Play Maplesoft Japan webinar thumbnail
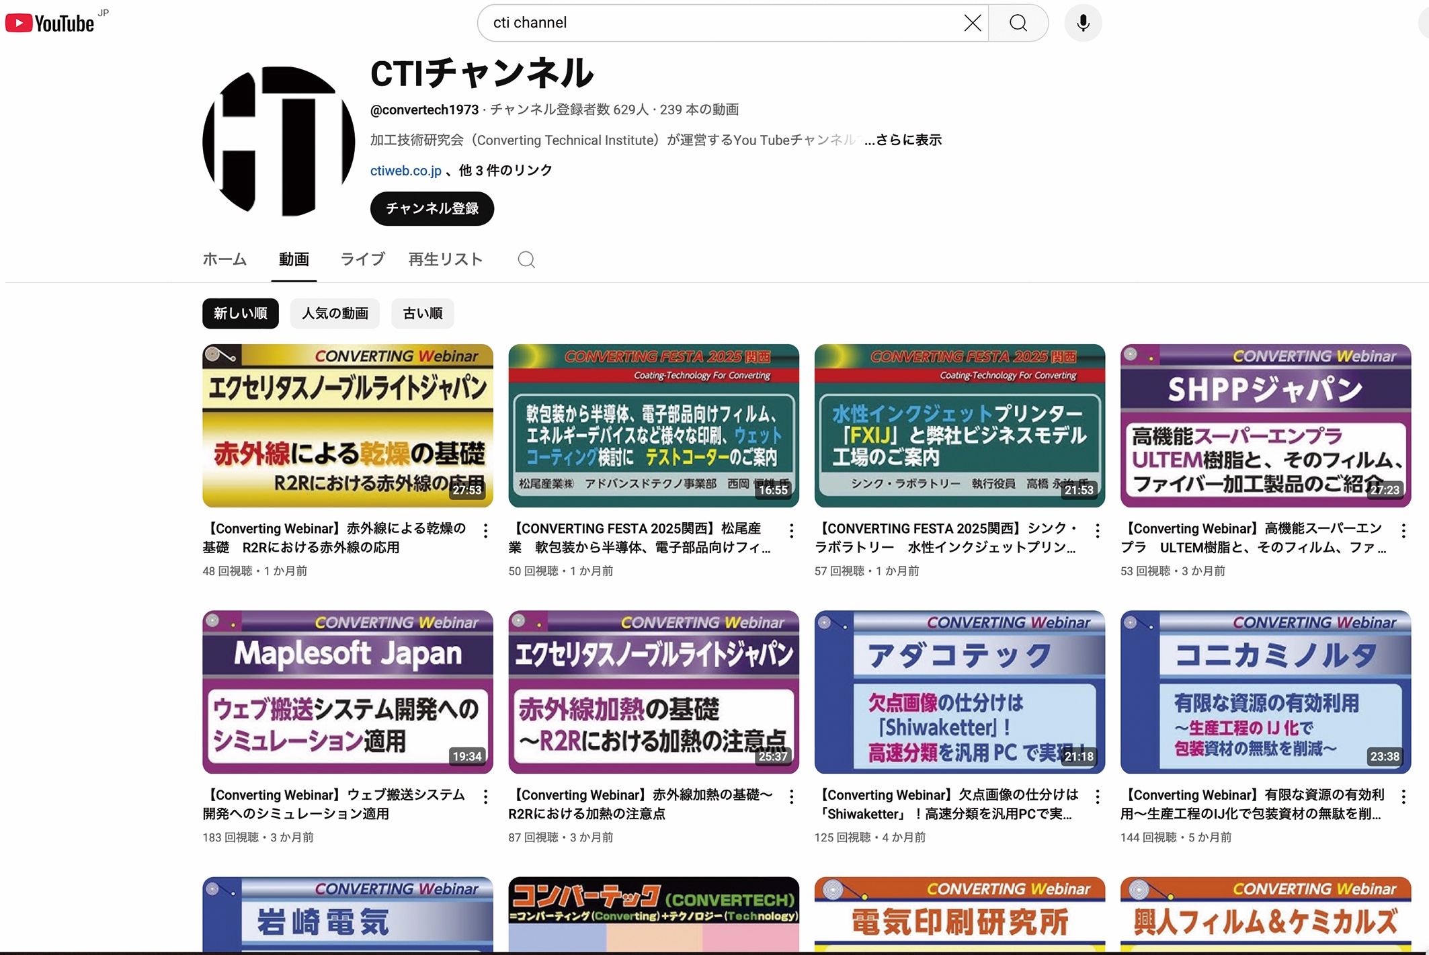1429x955 pixels. [x=348, y=692]
